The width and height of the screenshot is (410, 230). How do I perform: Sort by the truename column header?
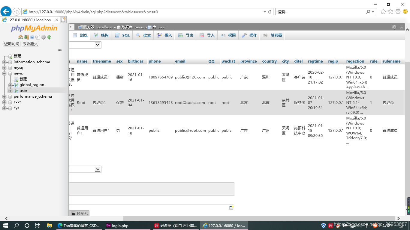pos(102,61)
